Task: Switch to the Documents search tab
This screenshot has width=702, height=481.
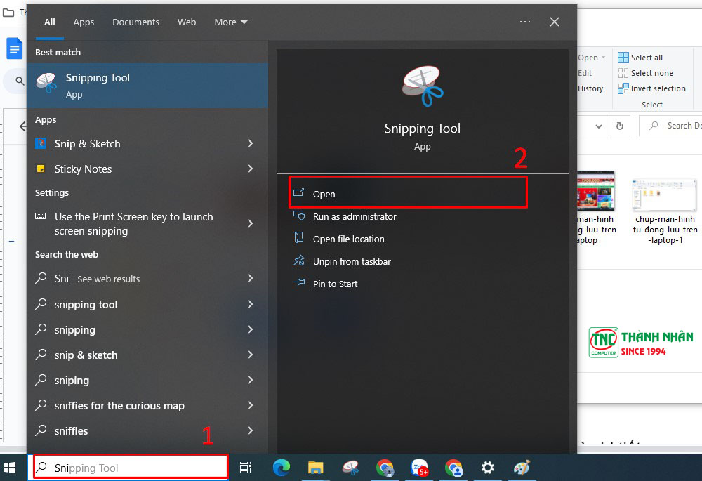Action: point(135,22)
